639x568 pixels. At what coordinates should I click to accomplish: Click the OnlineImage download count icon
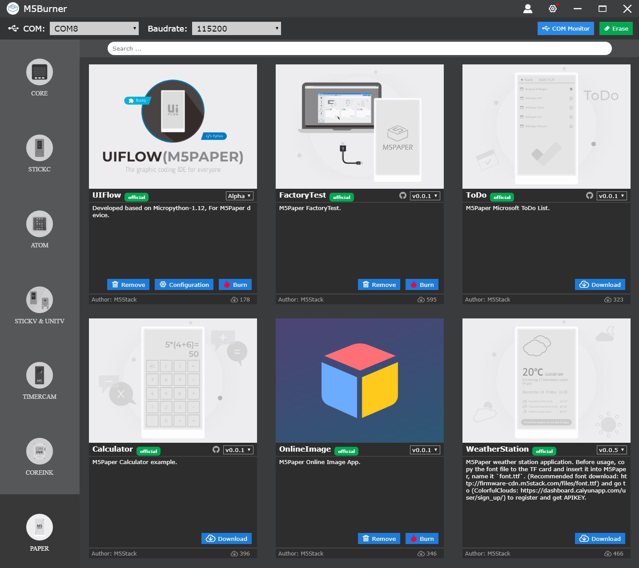[x=421, y=553]
